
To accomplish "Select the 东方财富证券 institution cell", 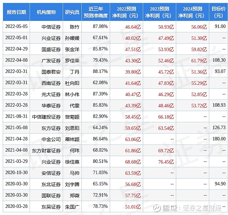I will click(x=46, y=151).
